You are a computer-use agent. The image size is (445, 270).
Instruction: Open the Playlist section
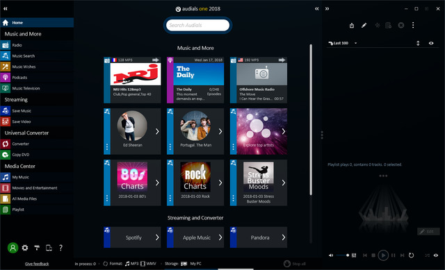click(x=37, y=210)
